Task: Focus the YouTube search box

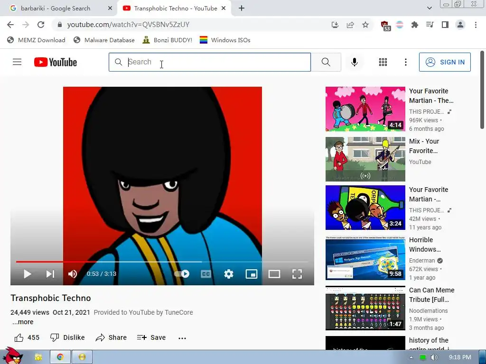Action: click(209, 62)
